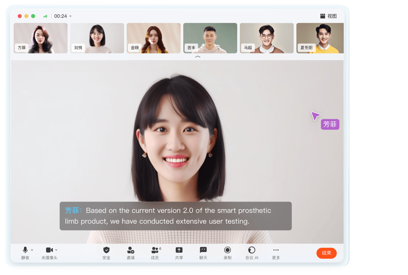Click the 会议 AI label
This screenshot has height=275, width=408.
252,258
